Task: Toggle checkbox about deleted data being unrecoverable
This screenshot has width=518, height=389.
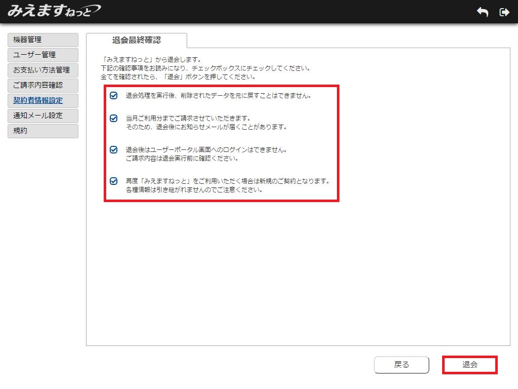Action: pyautogui.click(x=114, y=96)
